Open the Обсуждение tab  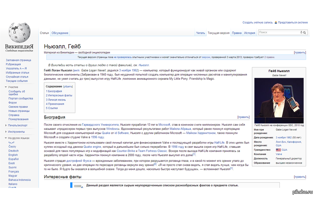pos(60,33)
